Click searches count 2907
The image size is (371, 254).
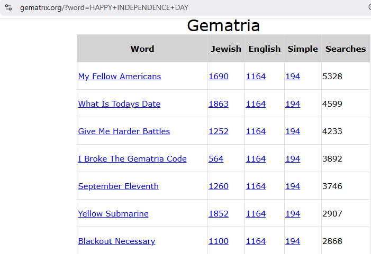point(332,214)
